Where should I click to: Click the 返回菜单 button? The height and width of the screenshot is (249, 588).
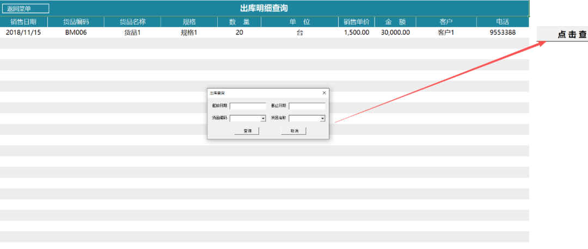click(x=26, y=9)
